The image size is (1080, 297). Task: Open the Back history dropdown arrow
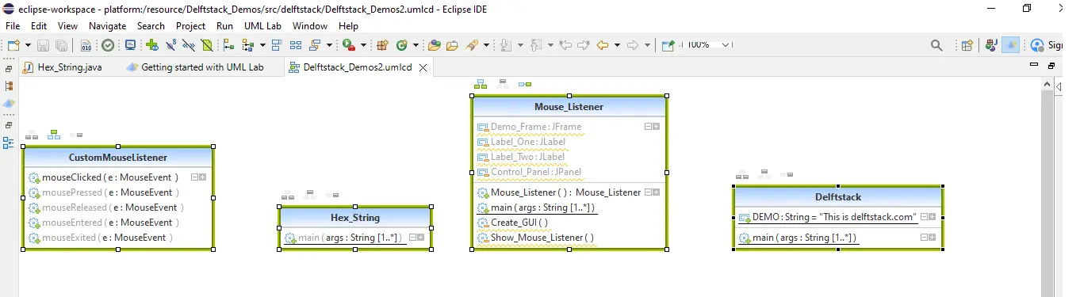click(617, 45)
